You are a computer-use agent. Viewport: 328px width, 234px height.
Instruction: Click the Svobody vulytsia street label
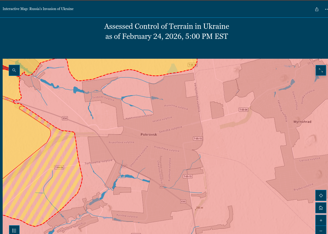pos(103,98)
